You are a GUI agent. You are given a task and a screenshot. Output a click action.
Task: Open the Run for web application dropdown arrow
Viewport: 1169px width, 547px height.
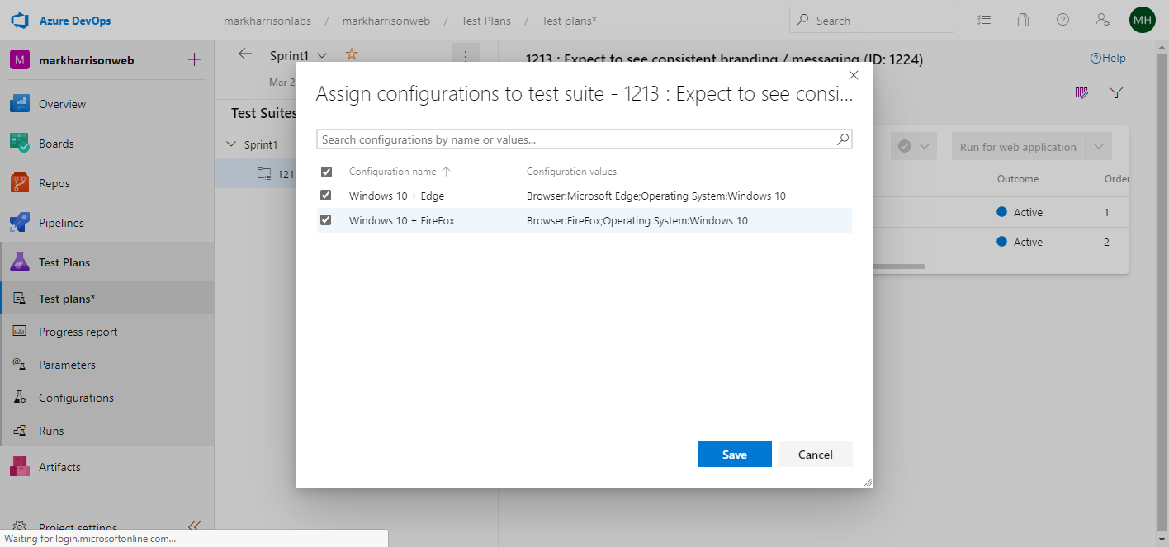[x=1099, y=147]
